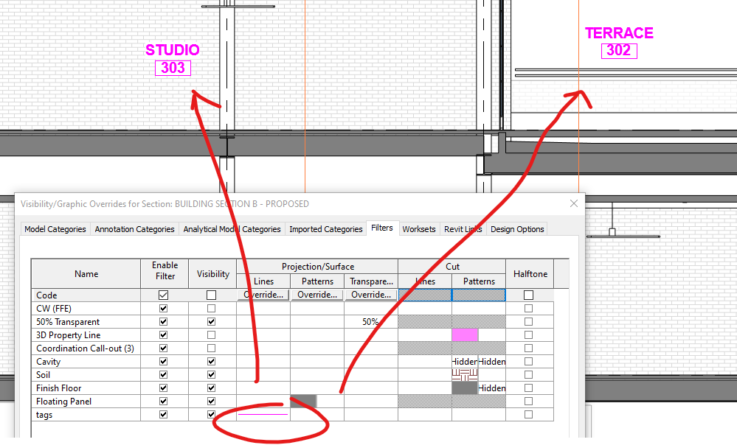The width and height of the screenshot is (737, 445).
Task: Switch to the Model Categories tab
Action: coord(55,229)
